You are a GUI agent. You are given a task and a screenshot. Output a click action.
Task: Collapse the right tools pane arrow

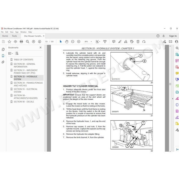(173, 99)
